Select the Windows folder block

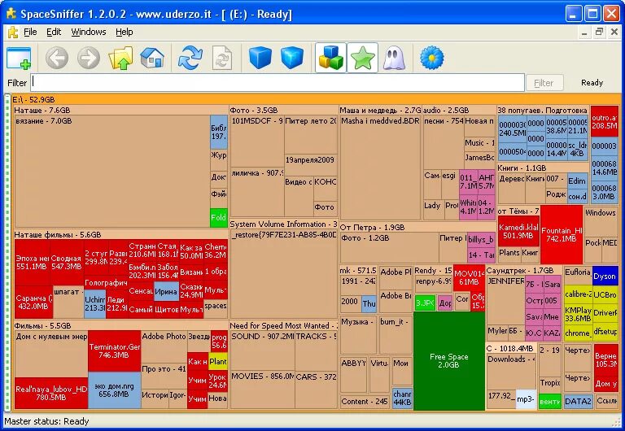601,221
